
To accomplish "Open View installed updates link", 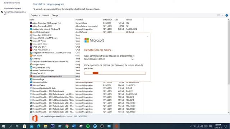I will coord(13,8).
